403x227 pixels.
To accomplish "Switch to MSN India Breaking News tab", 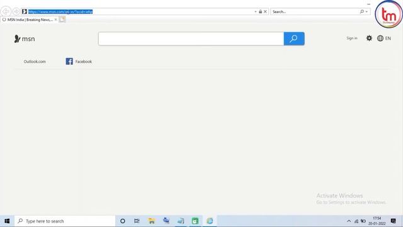I will [x=29, y=20].
